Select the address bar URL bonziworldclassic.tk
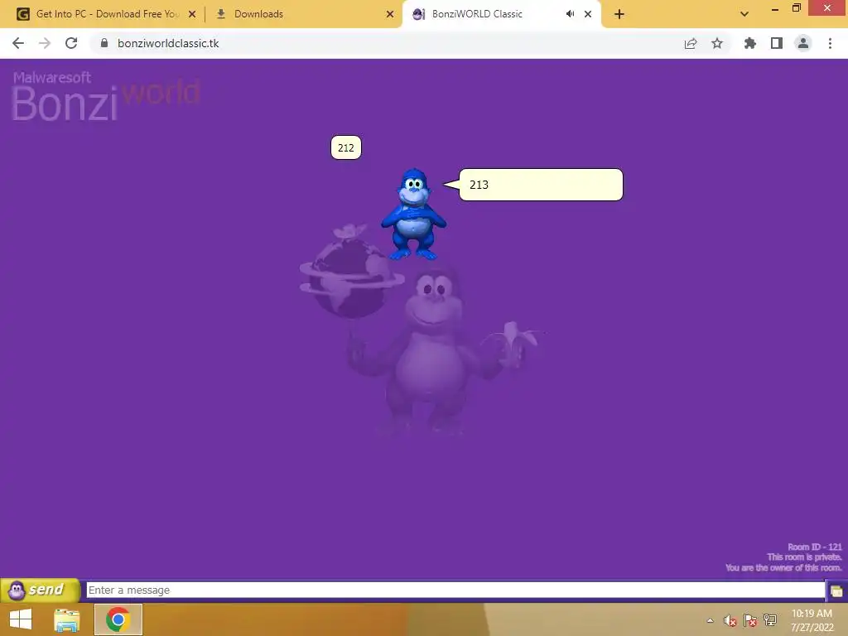 point(168,43)
